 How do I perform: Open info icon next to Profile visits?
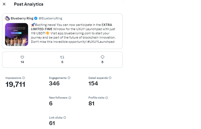click(x=107, y=98)
